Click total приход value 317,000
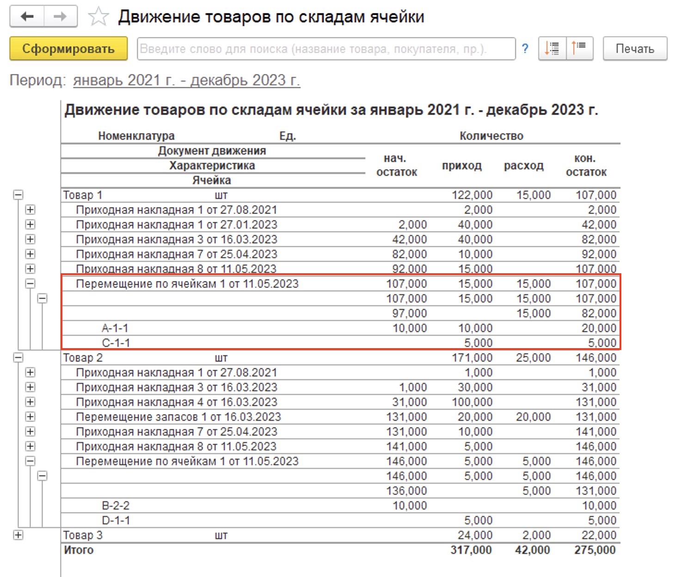675x577 pixels. coord(471,550)
